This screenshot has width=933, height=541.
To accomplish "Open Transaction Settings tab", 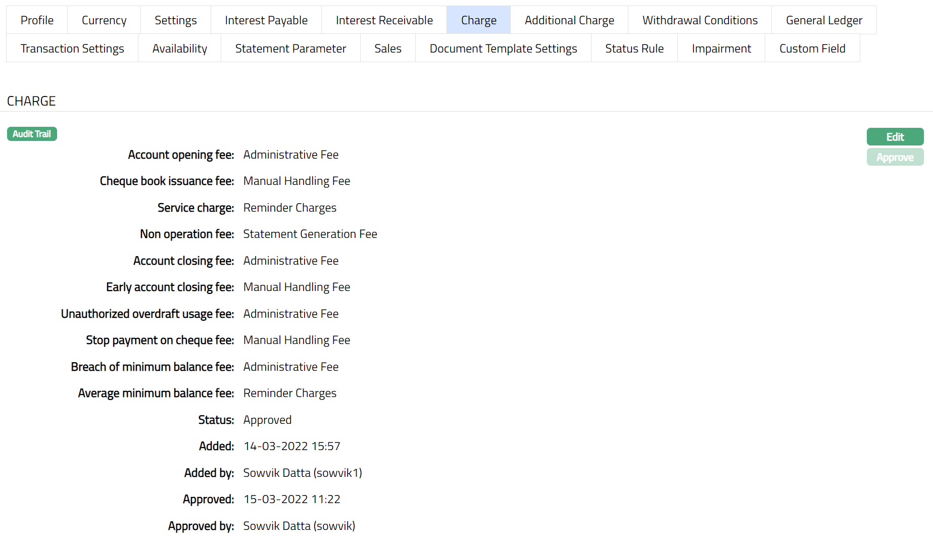I will (72, 48).
